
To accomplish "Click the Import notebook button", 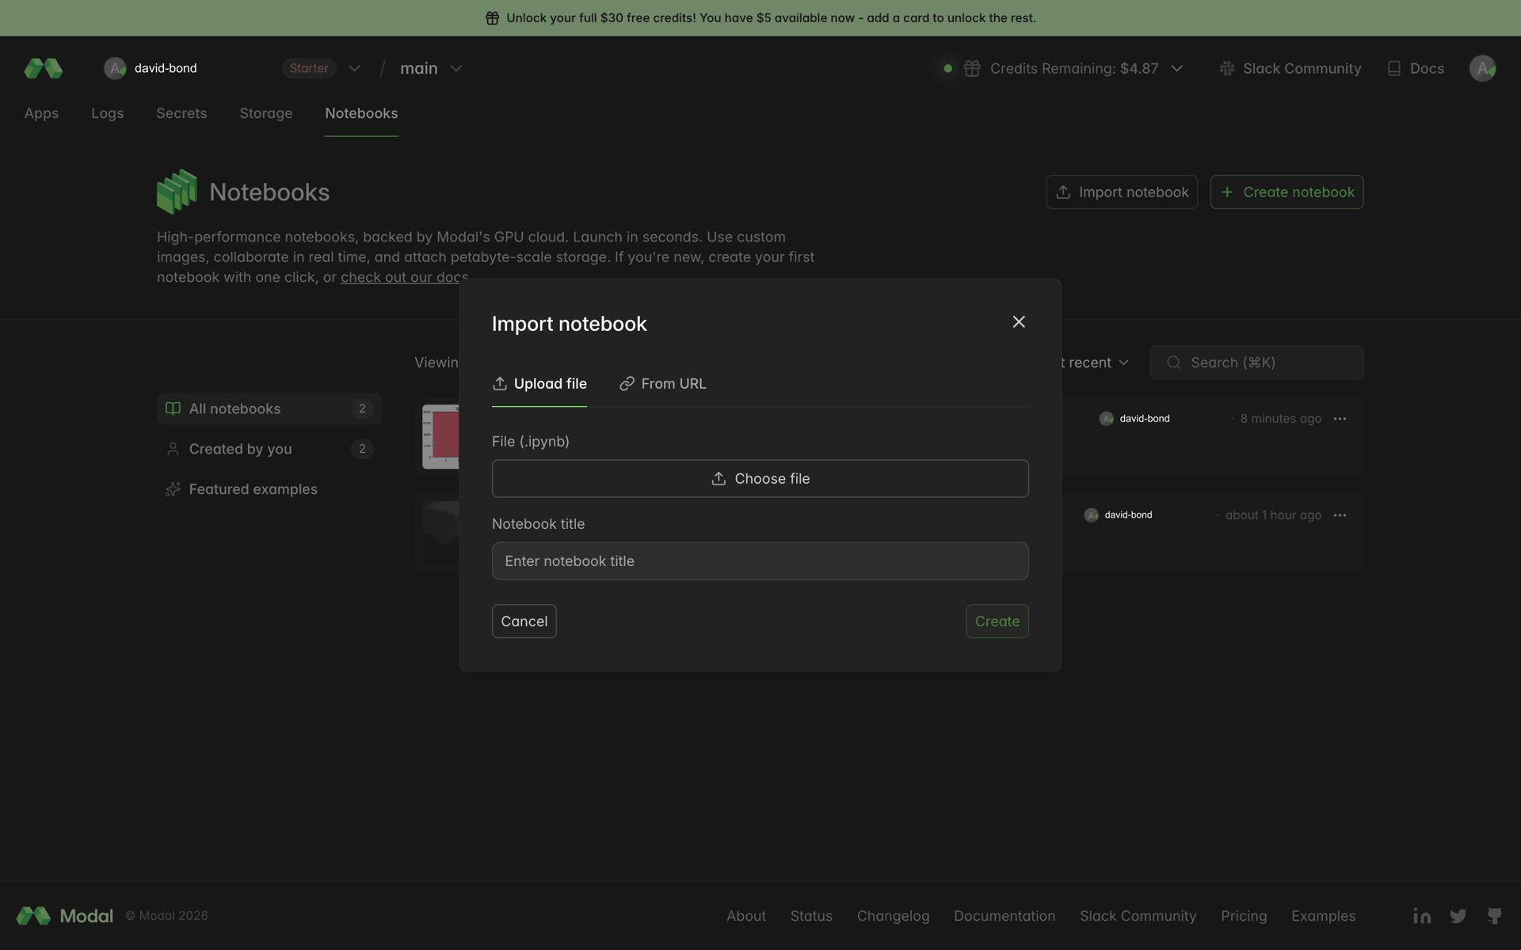I will click(x=1122, y=192).
